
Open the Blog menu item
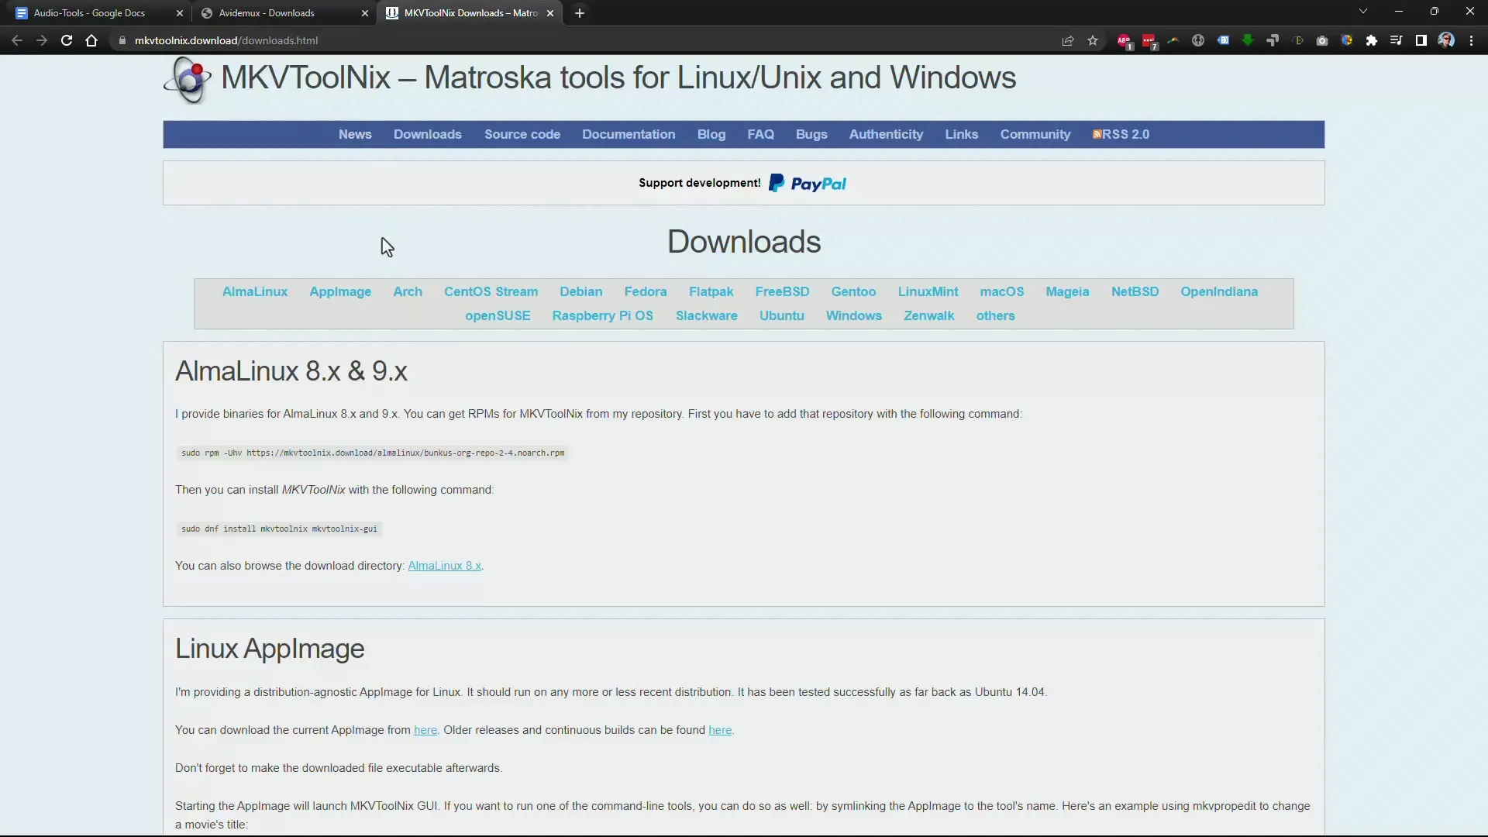pos(711,134)
